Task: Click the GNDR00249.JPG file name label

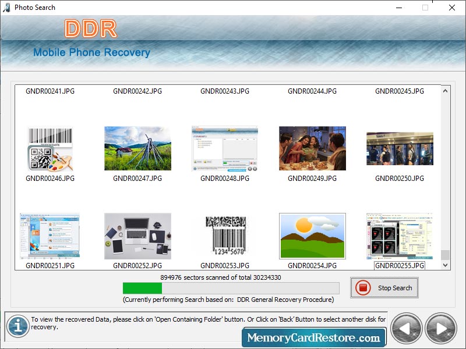Action: click(x=312, y=179)
